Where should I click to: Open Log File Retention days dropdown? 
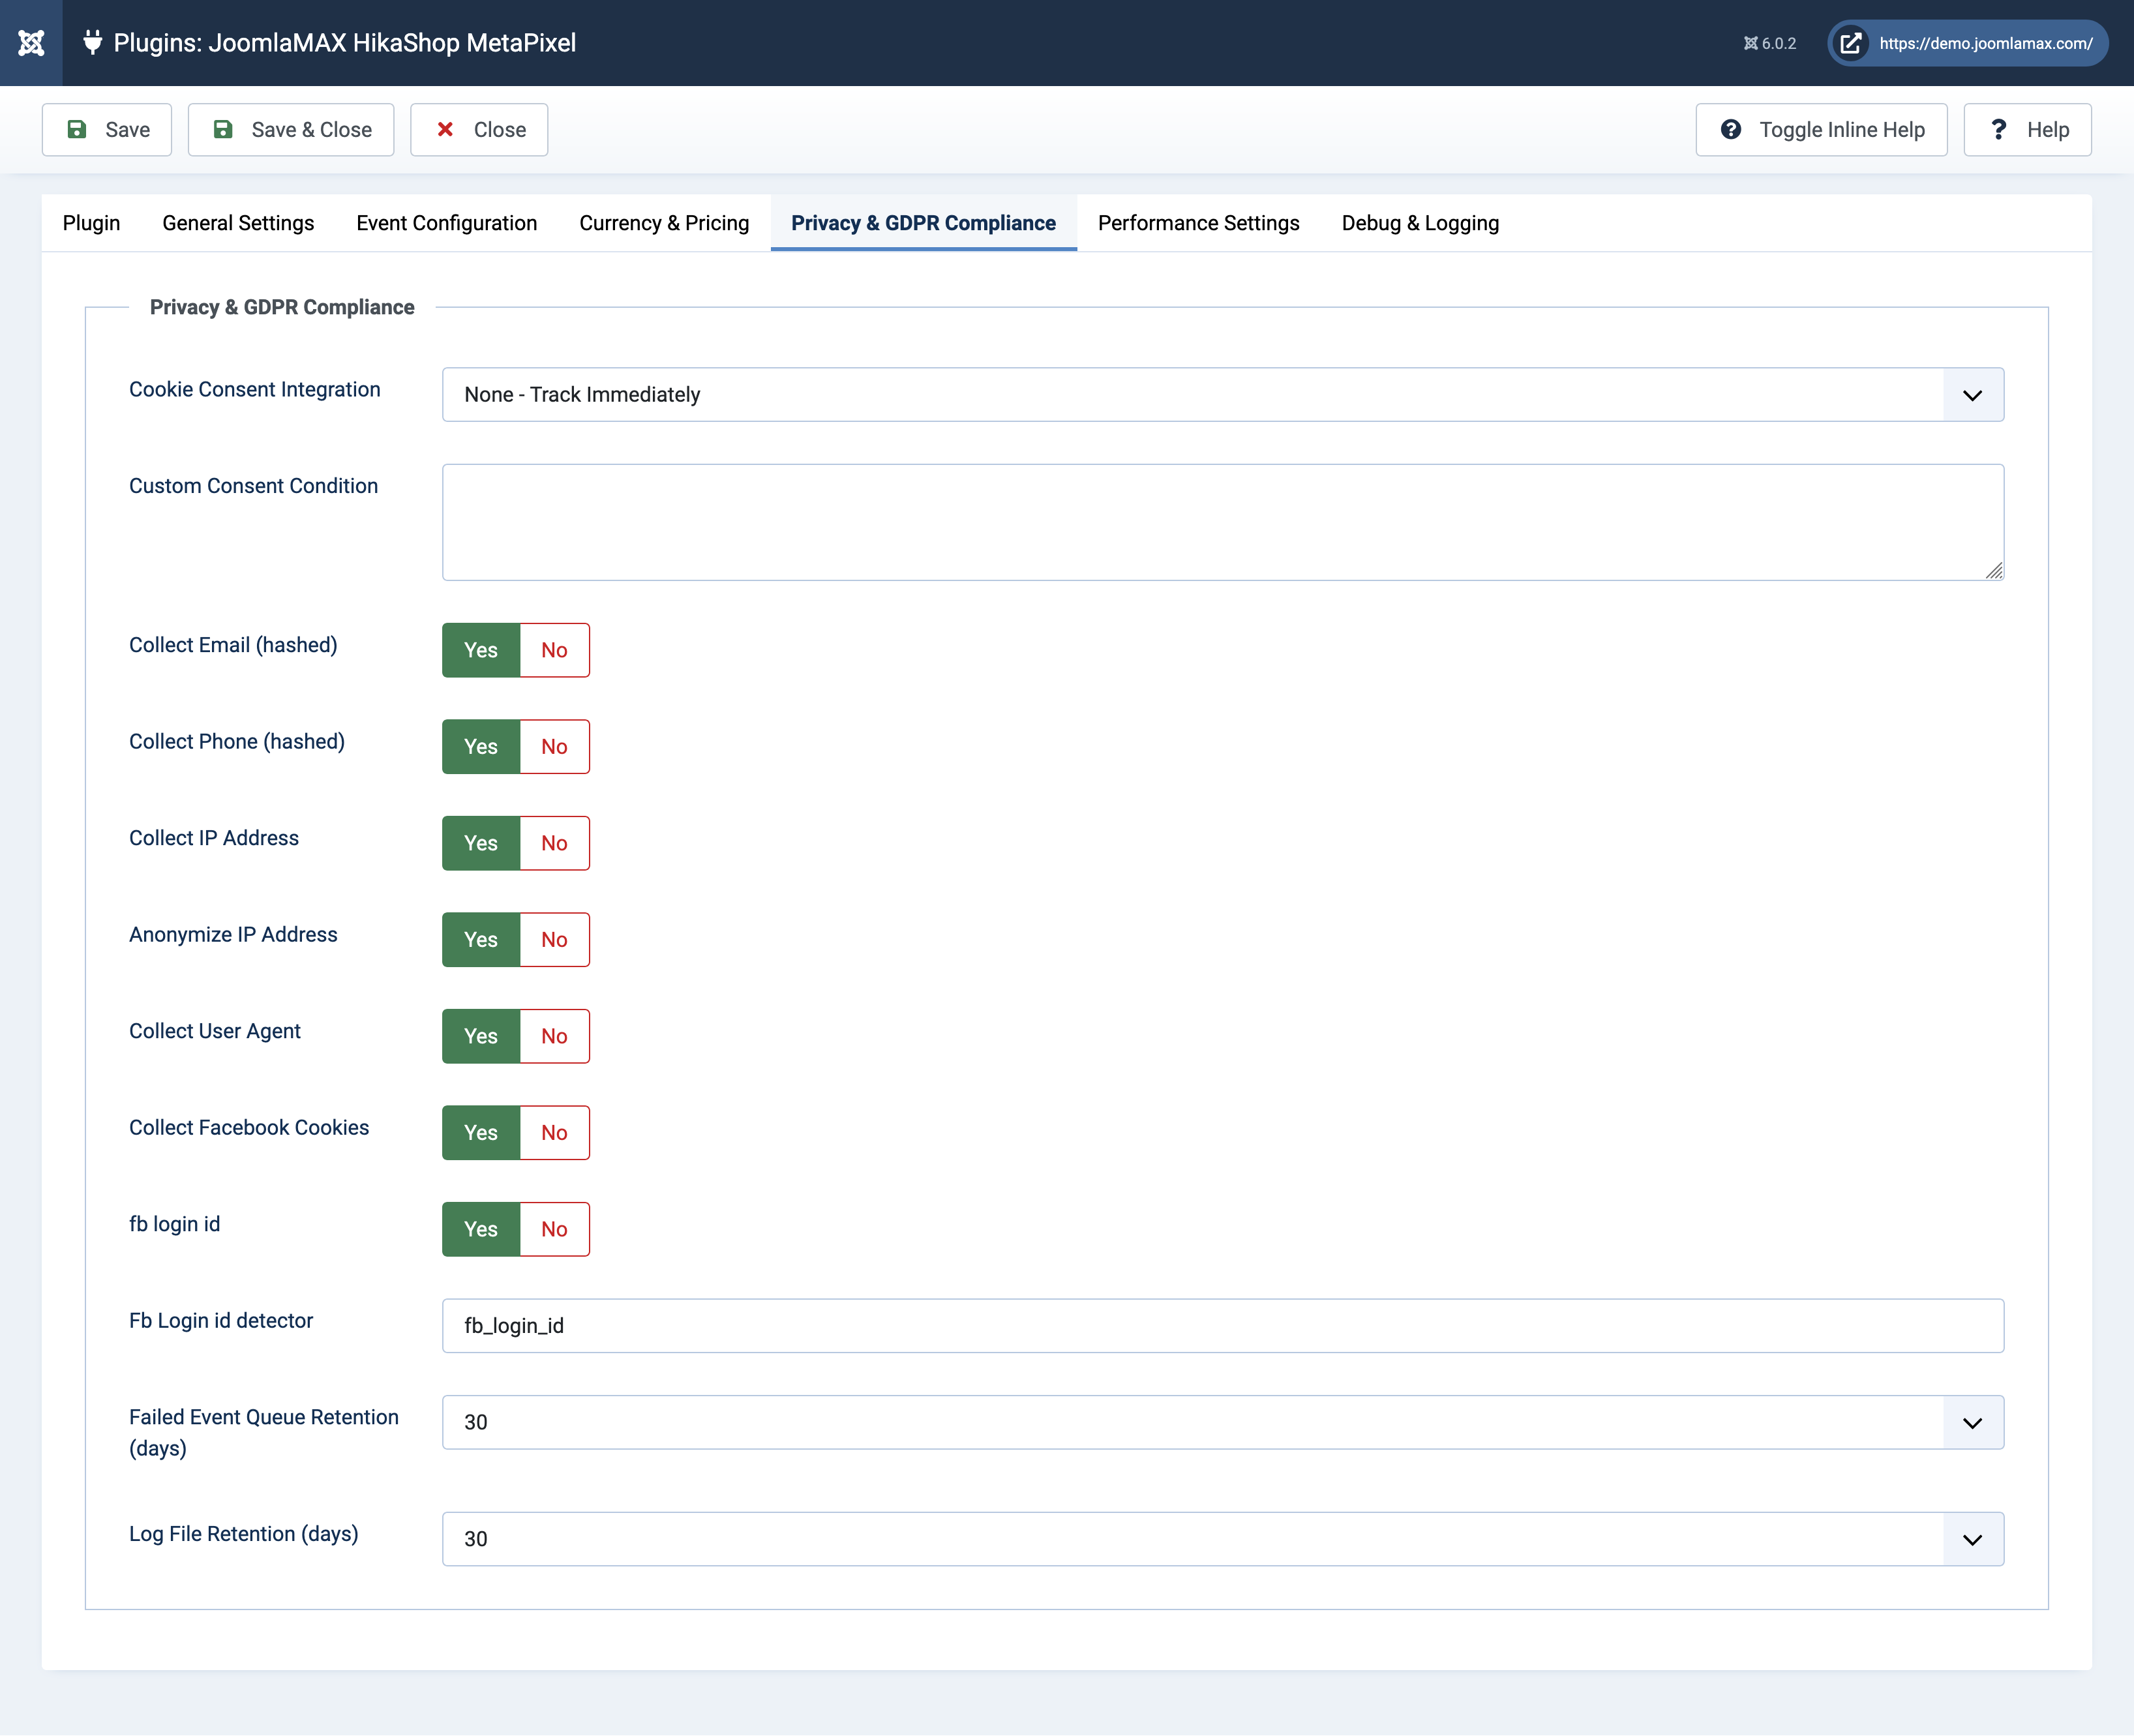point(1222,1539)
